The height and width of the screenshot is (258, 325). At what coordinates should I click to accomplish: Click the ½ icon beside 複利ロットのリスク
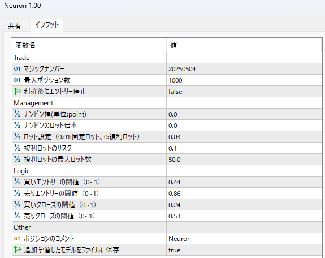[x=18, y=148]
